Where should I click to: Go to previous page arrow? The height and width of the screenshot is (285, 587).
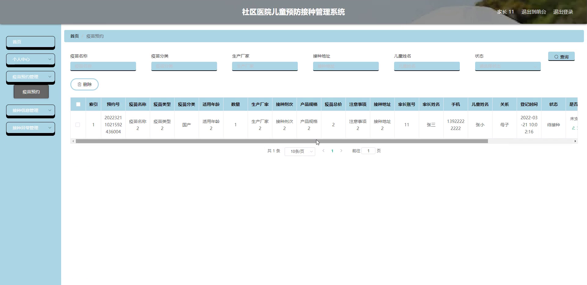(x=323, y=151)
